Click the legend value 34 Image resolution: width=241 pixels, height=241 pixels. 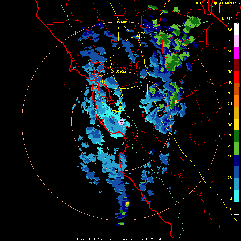tap(230, 114)
